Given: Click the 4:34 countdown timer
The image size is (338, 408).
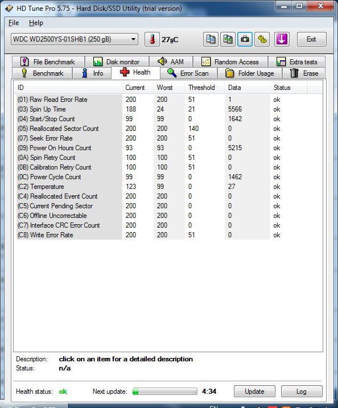Looking at the screenshot, I should click(209, 391).
